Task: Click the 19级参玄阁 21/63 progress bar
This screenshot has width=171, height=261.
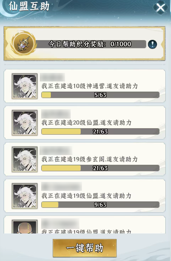Action: coord(100,168)
